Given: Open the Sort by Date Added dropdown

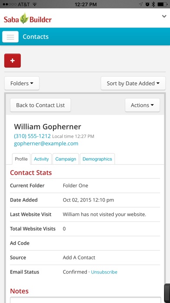Looking at the screenshot, I should click(x=133, y=83).
